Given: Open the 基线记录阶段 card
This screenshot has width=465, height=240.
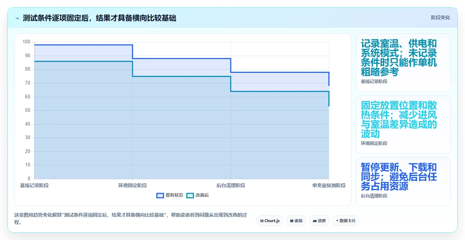Looking at the screenshot, I should 403,63.
